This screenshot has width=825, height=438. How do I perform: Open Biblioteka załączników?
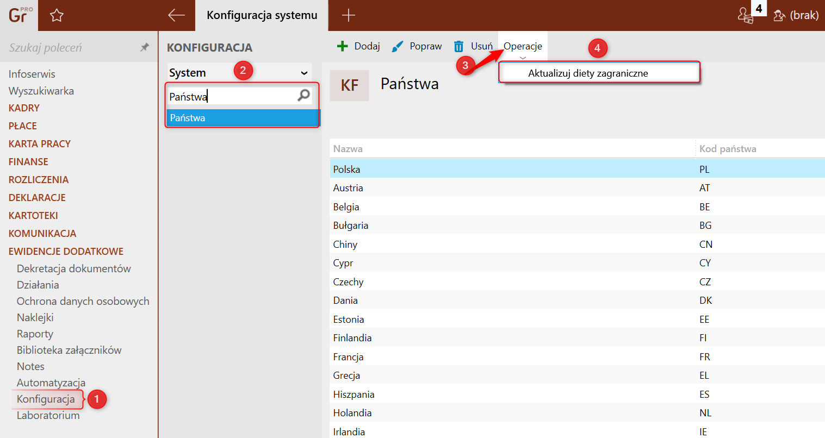69,350
